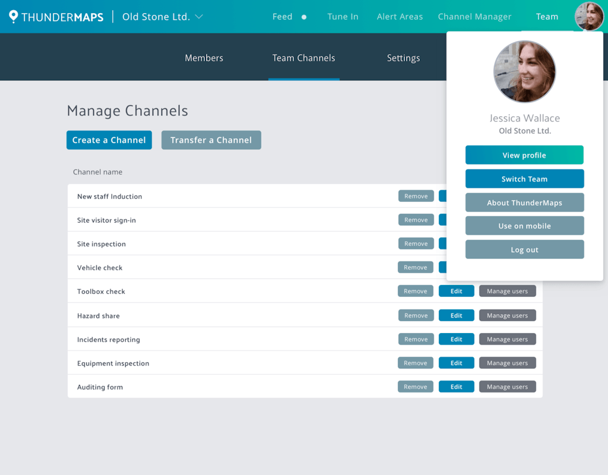Manage users for Equipment inspection
Screen dimensions: 608x475
click(x=508, y=363)
